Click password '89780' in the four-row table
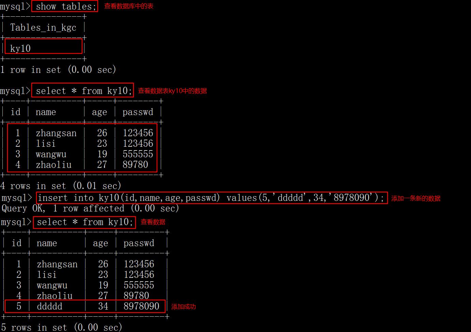Viewport: 471px width, 332px height. [136, 164]
